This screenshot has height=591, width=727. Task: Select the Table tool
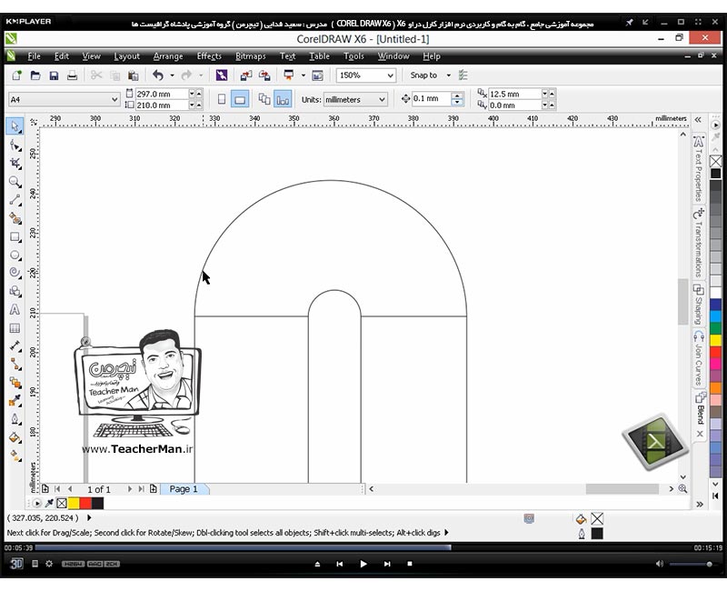[15, 328]
